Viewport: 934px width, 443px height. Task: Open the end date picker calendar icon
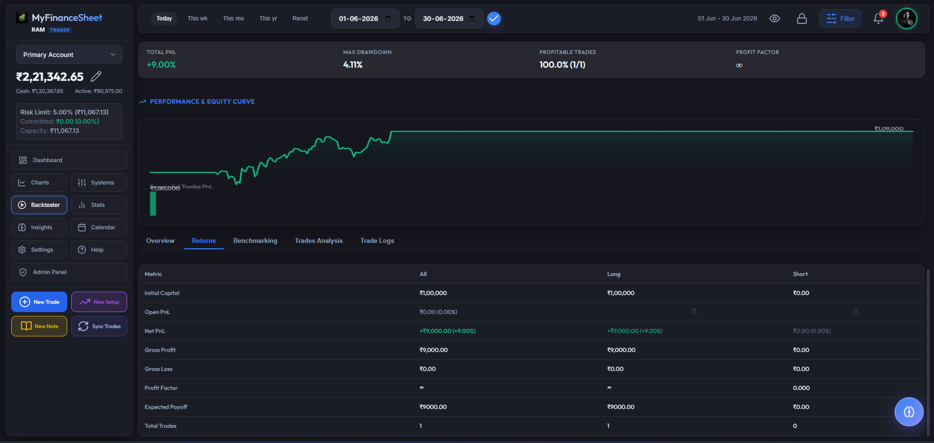(472, 18)
